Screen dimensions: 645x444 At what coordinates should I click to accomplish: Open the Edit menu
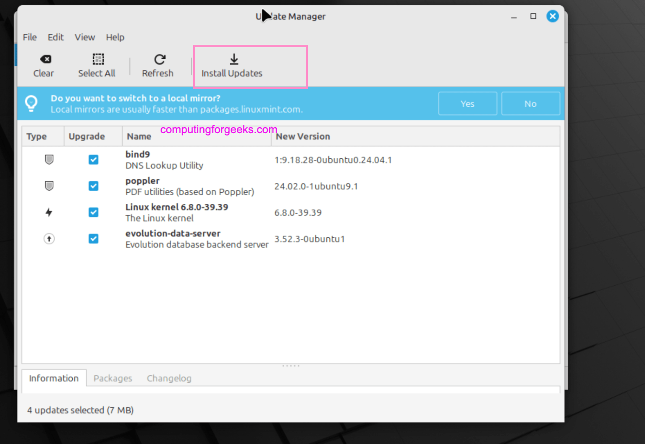pyautogui.click(x=56, y=37)
